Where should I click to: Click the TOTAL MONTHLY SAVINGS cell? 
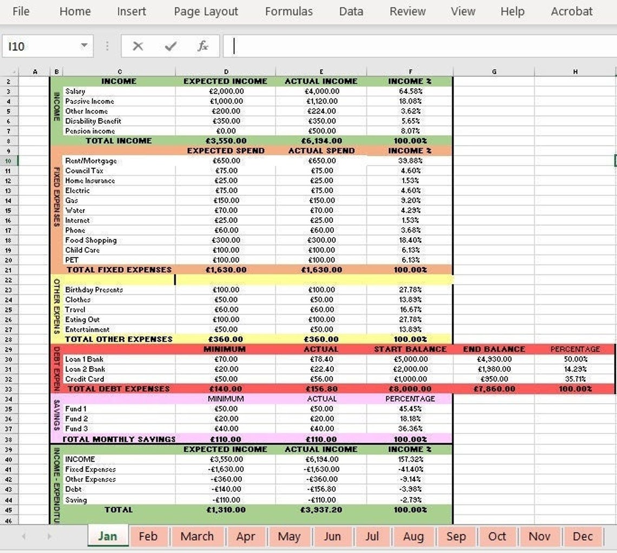(119, 439)
